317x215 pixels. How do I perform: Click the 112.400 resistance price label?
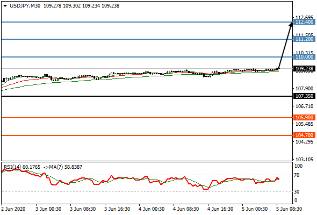point(304,22)
